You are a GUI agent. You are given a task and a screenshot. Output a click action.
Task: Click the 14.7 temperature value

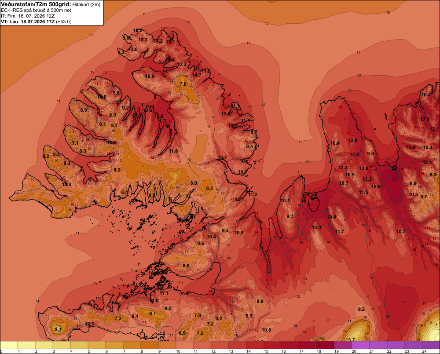197,75
